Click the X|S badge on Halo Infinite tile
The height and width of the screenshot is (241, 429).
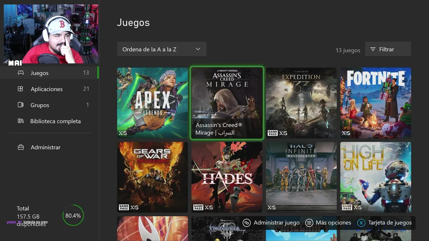point(271,208)
